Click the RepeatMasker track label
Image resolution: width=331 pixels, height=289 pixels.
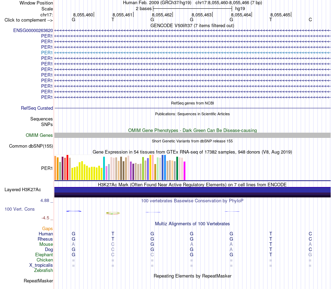point(38,281)
